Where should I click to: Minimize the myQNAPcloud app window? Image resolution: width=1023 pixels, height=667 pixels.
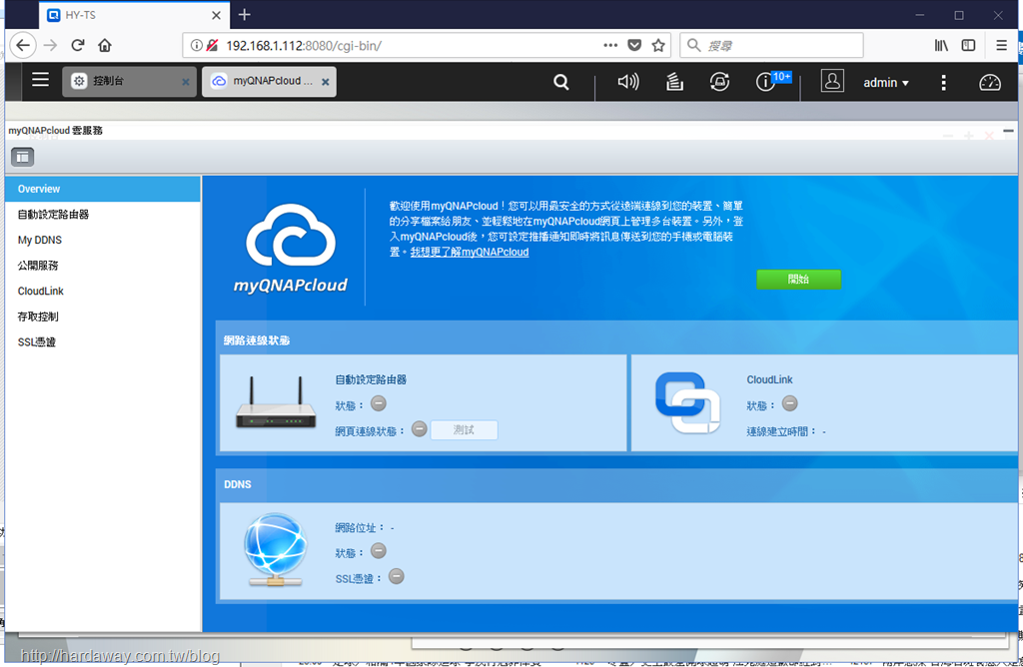tap(1008, 131)
